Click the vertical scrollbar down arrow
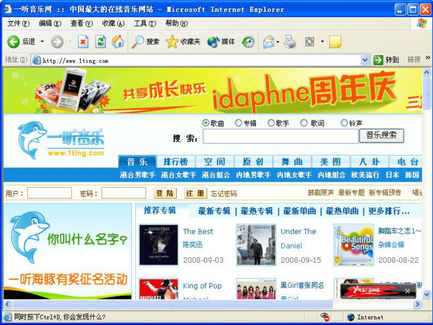 coord(426,294)
